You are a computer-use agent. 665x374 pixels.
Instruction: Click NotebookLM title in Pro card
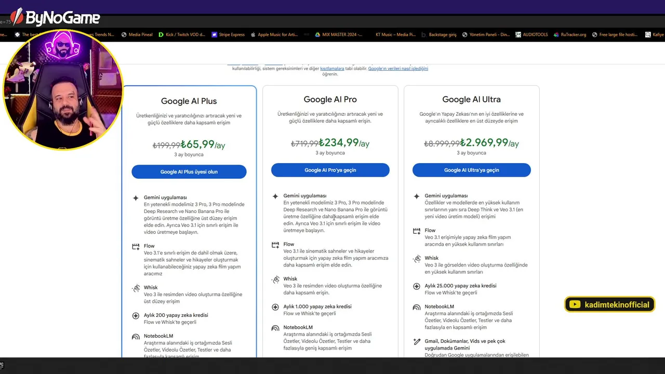point(298,328)
